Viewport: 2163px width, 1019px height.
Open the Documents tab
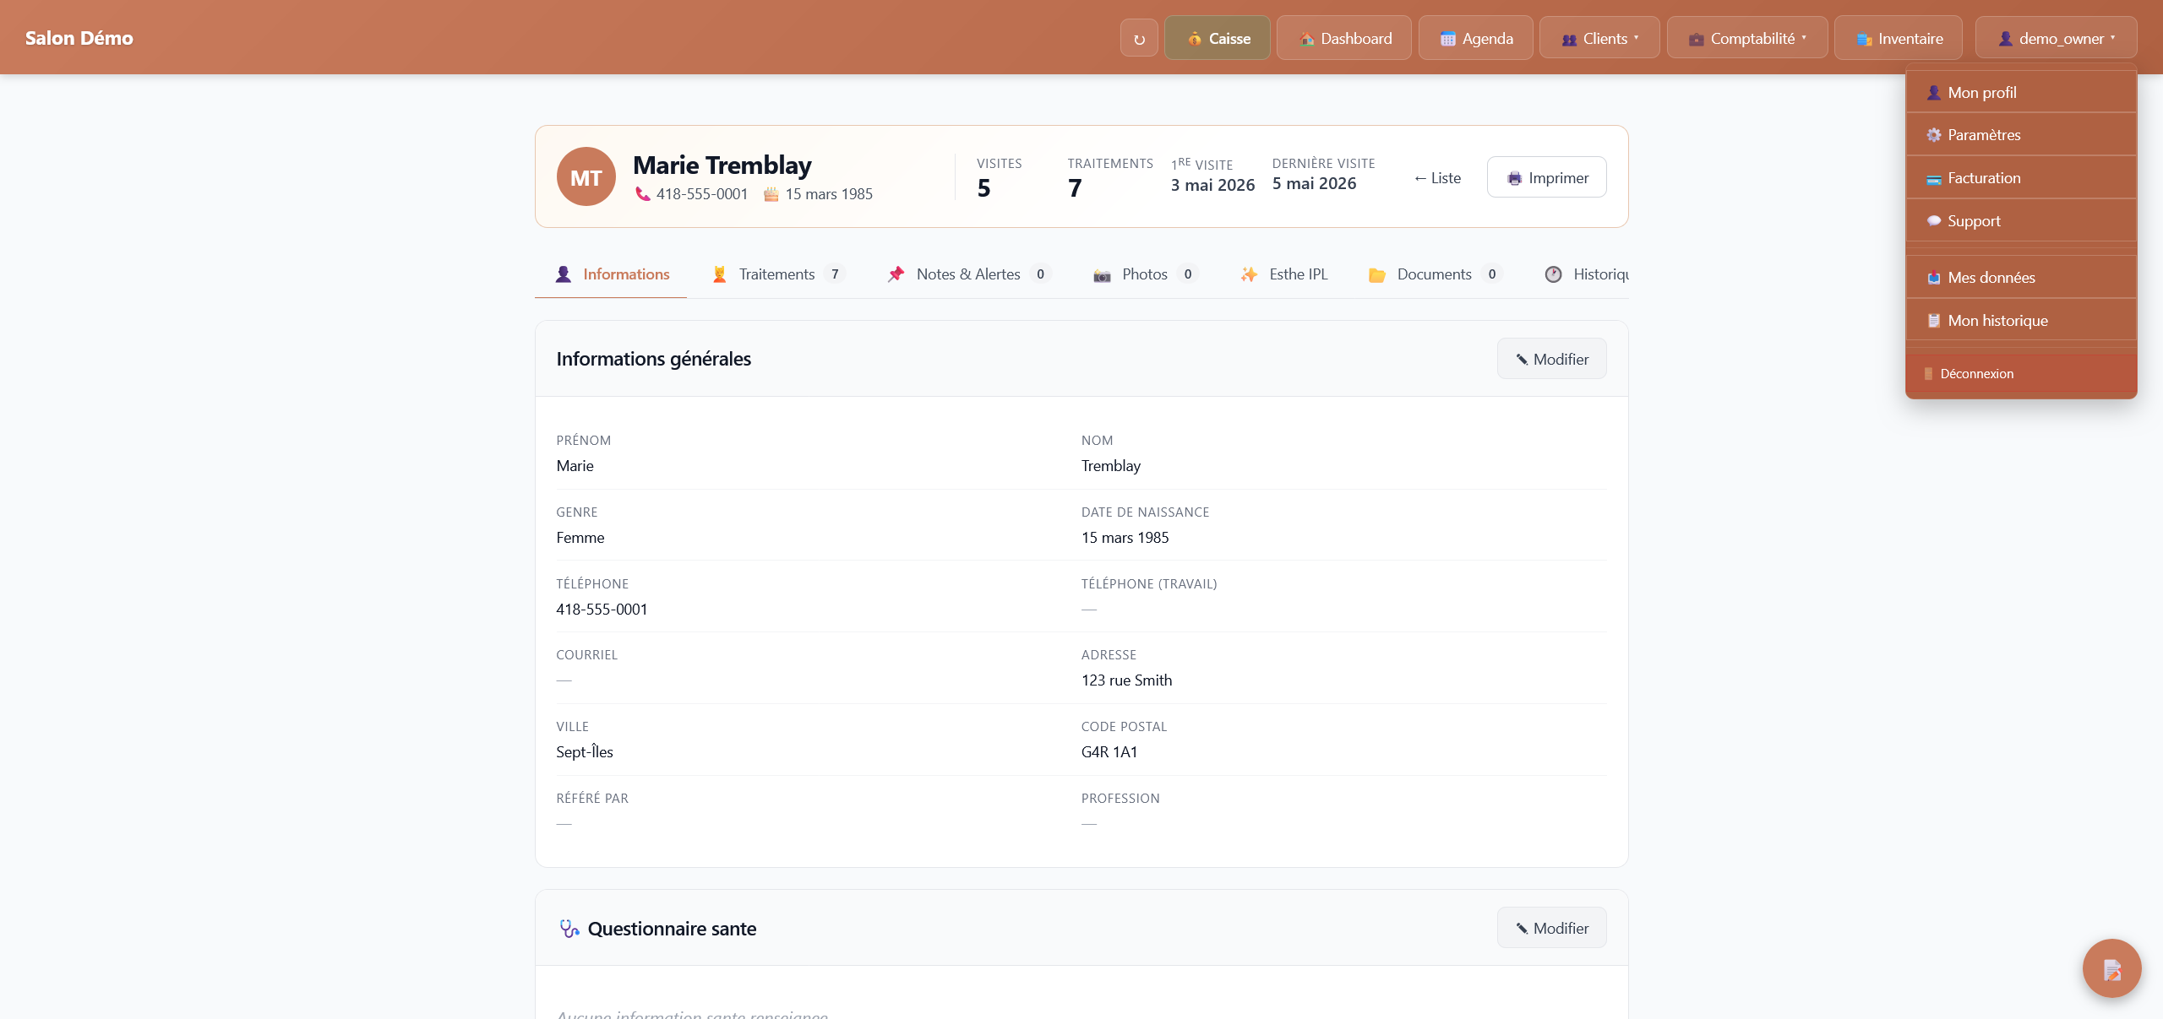point(1435,274)
